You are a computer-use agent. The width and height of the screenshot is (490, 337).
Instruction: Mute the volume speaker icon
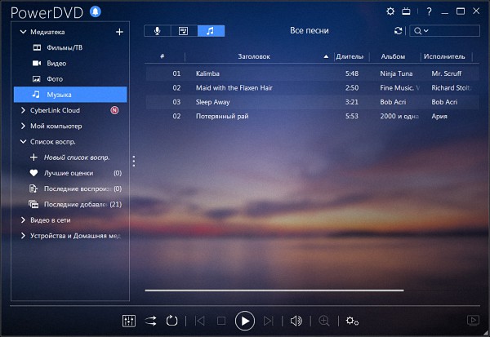pos(296,321)
